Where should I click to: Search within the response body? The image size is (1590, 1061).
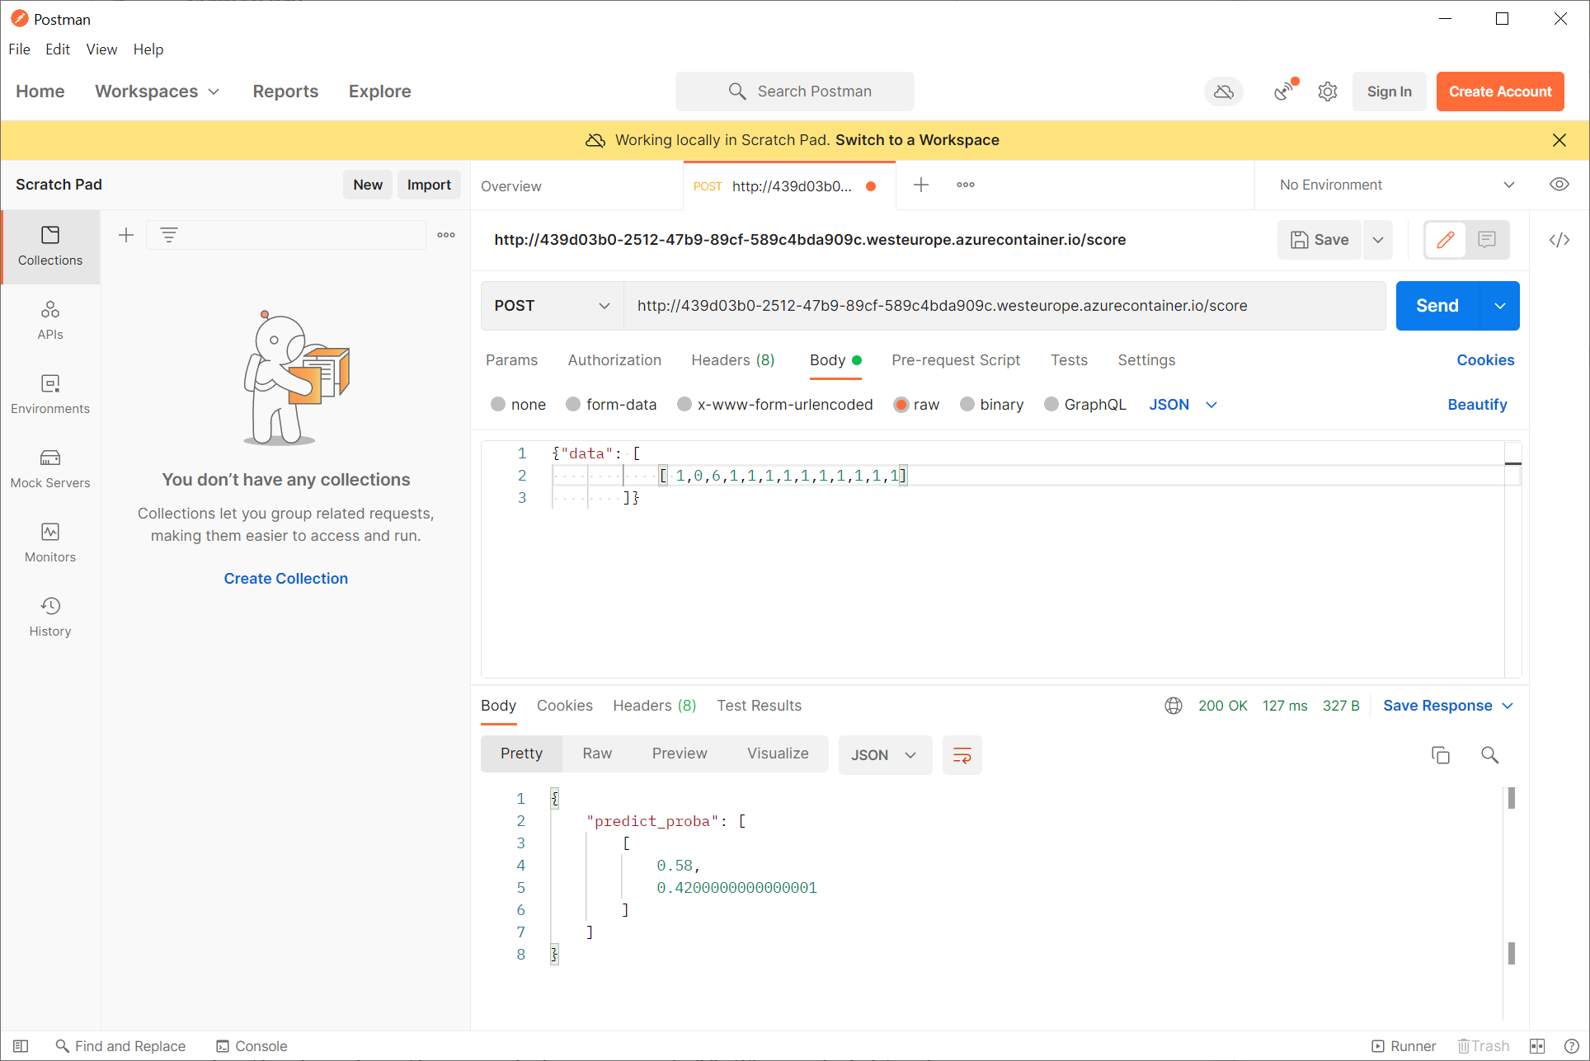[x=1489, y=755]
